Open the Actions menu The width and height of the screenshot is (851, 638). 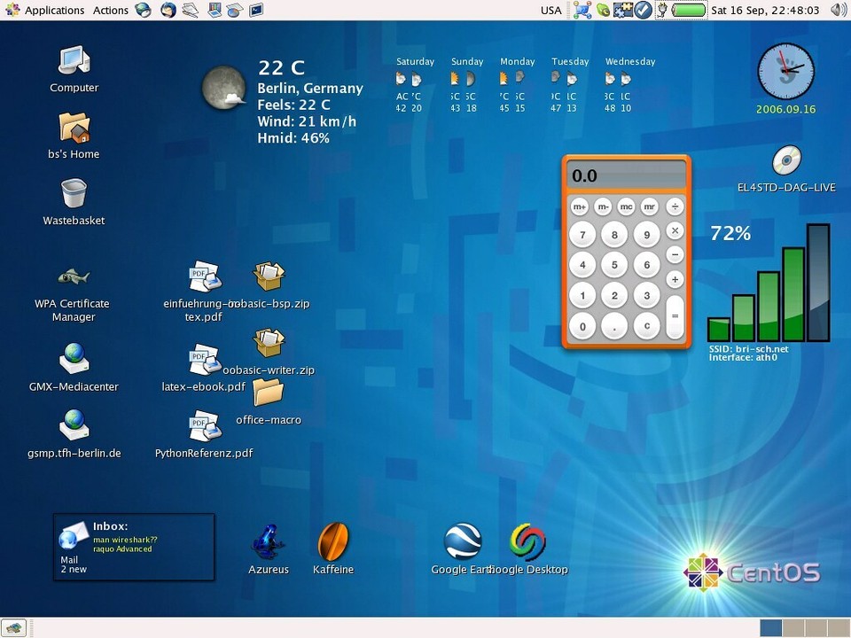[111, 10]
